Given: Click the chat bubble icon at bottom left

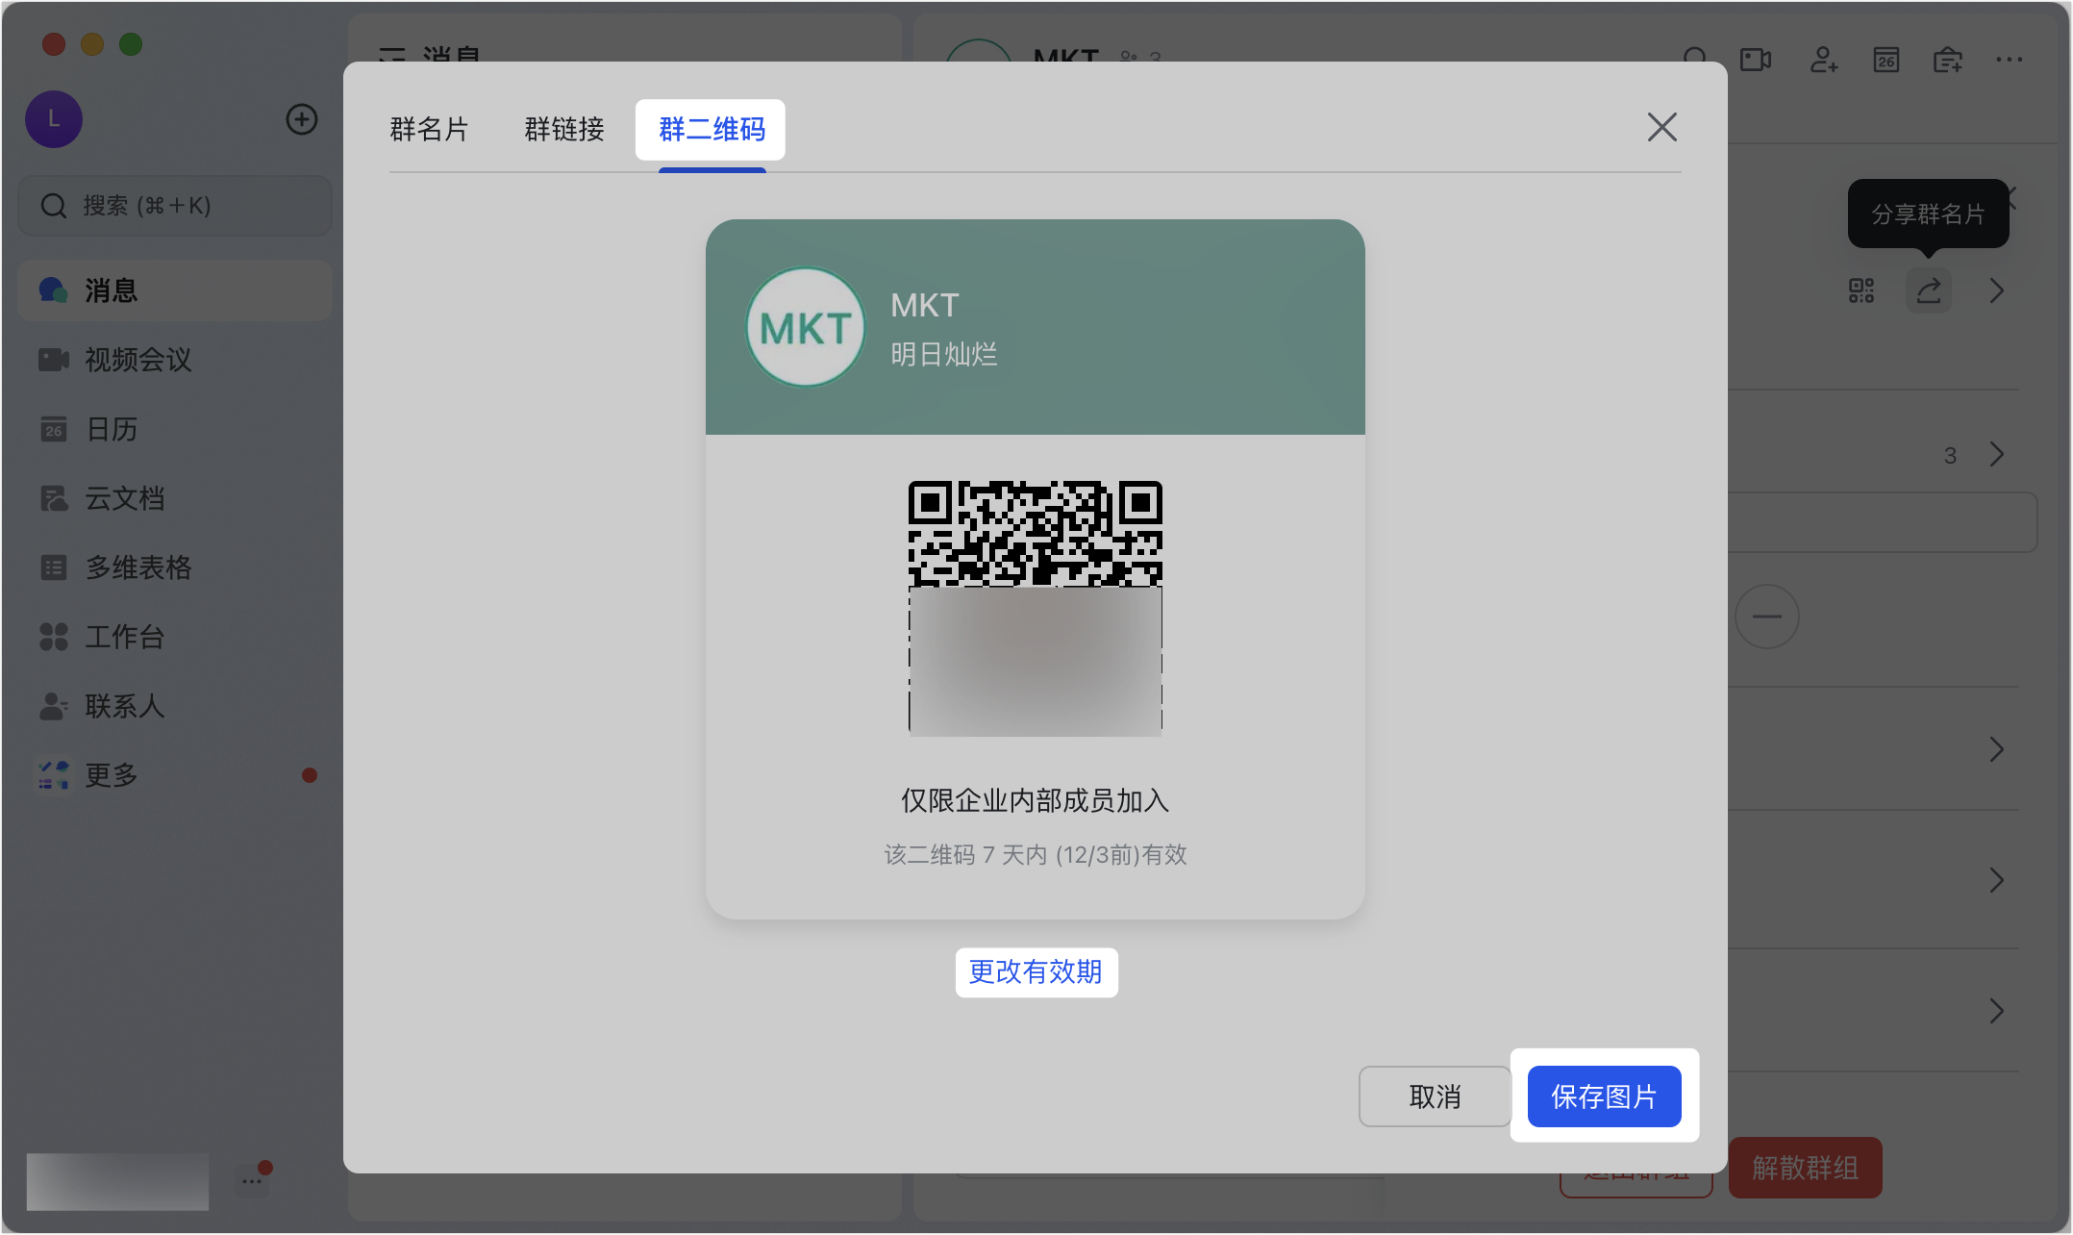Looking at the screenshot, I should (254, 1179).
